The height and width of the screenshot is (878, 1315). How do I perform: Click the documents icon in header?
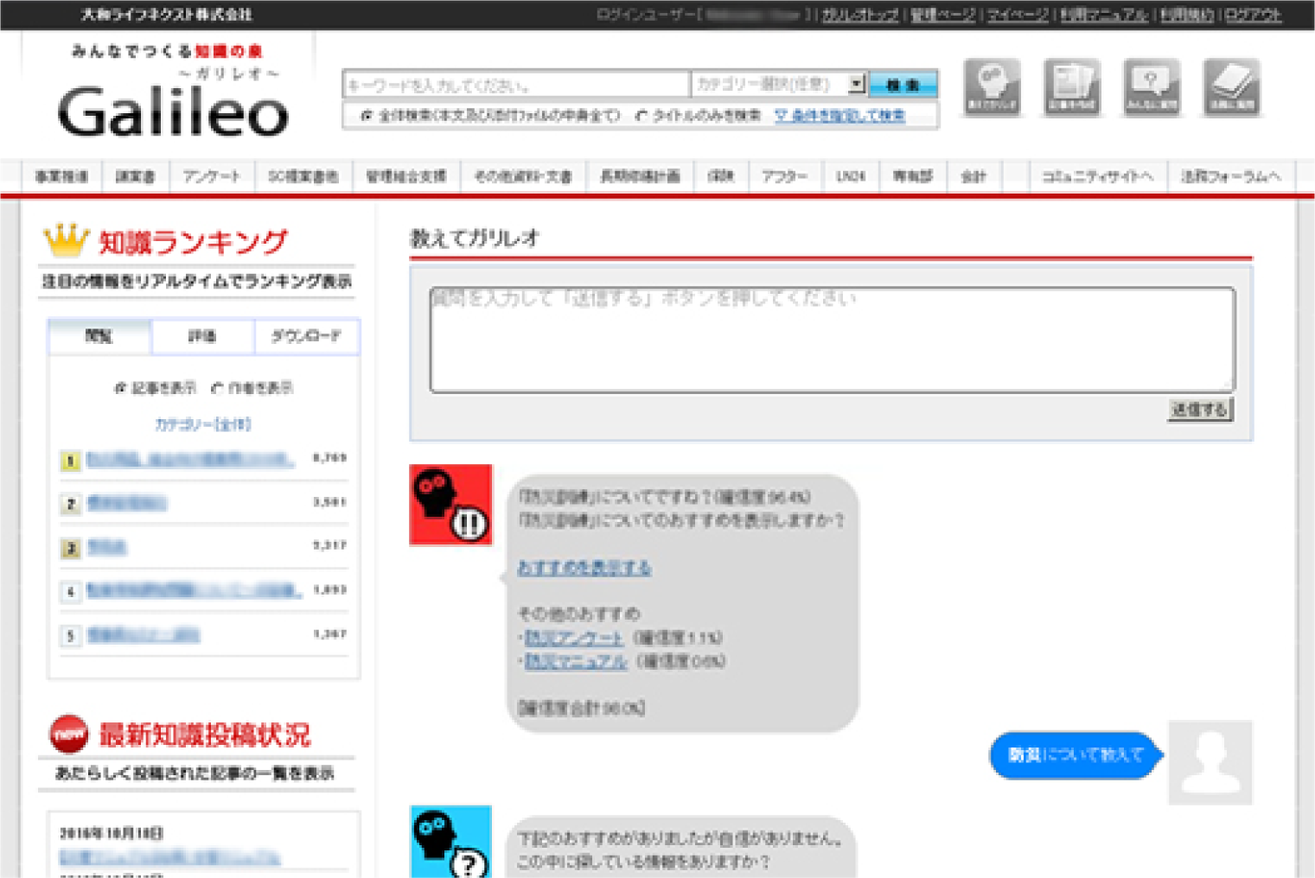pos(1071,87)
